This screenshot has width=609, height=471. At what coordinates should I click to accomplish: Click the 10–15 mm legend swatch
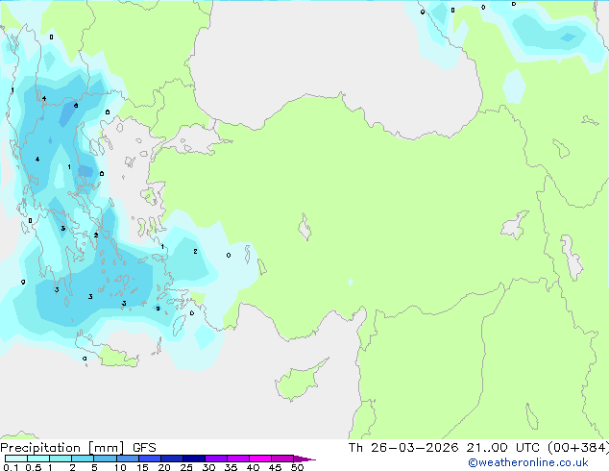(127, 459)
